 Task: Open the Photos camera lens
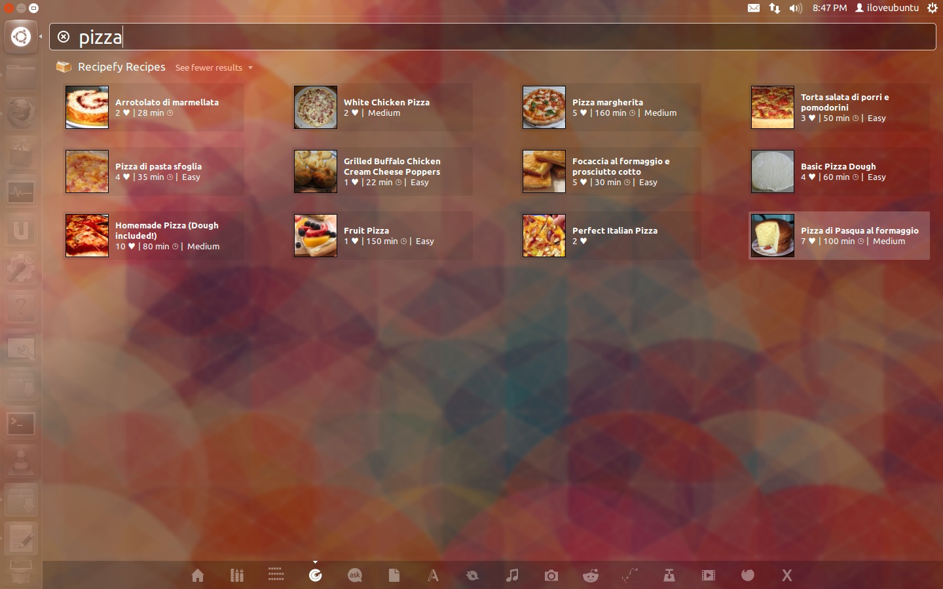(x=551, y=575)
